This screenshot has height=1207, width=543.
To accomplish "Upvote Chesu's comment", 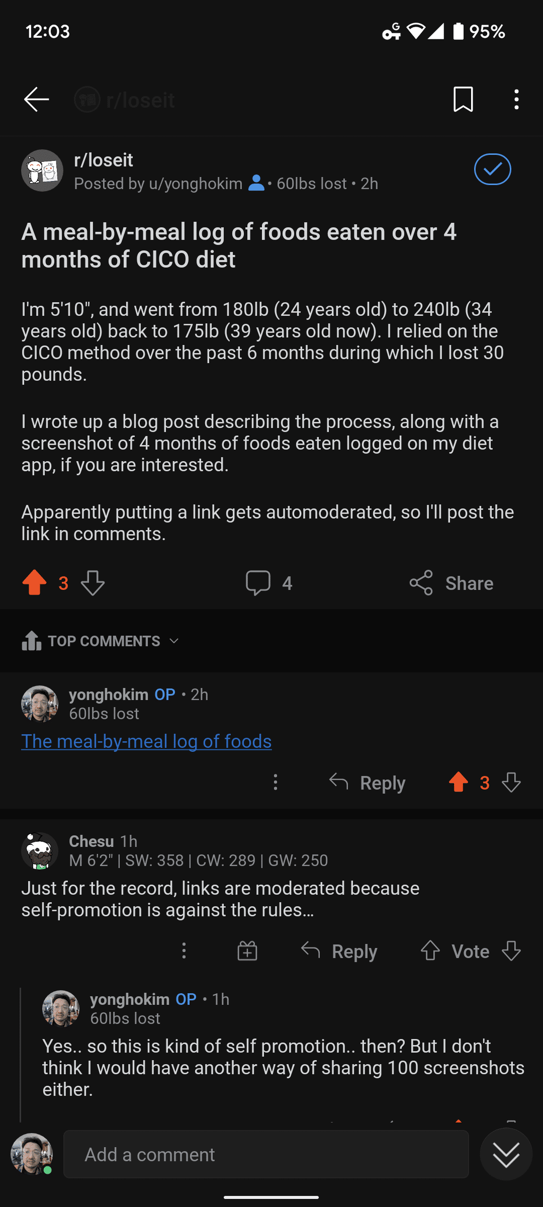I will click(x=430, y=951).
